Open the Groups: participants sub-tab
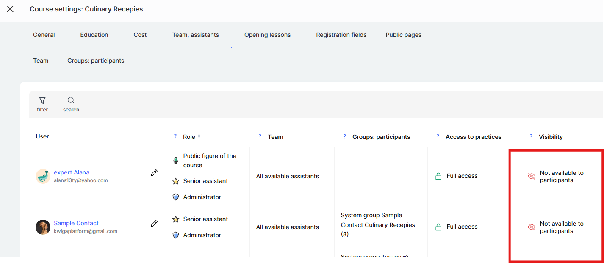This screenshot has width=604, height=263. pos(96,61)
